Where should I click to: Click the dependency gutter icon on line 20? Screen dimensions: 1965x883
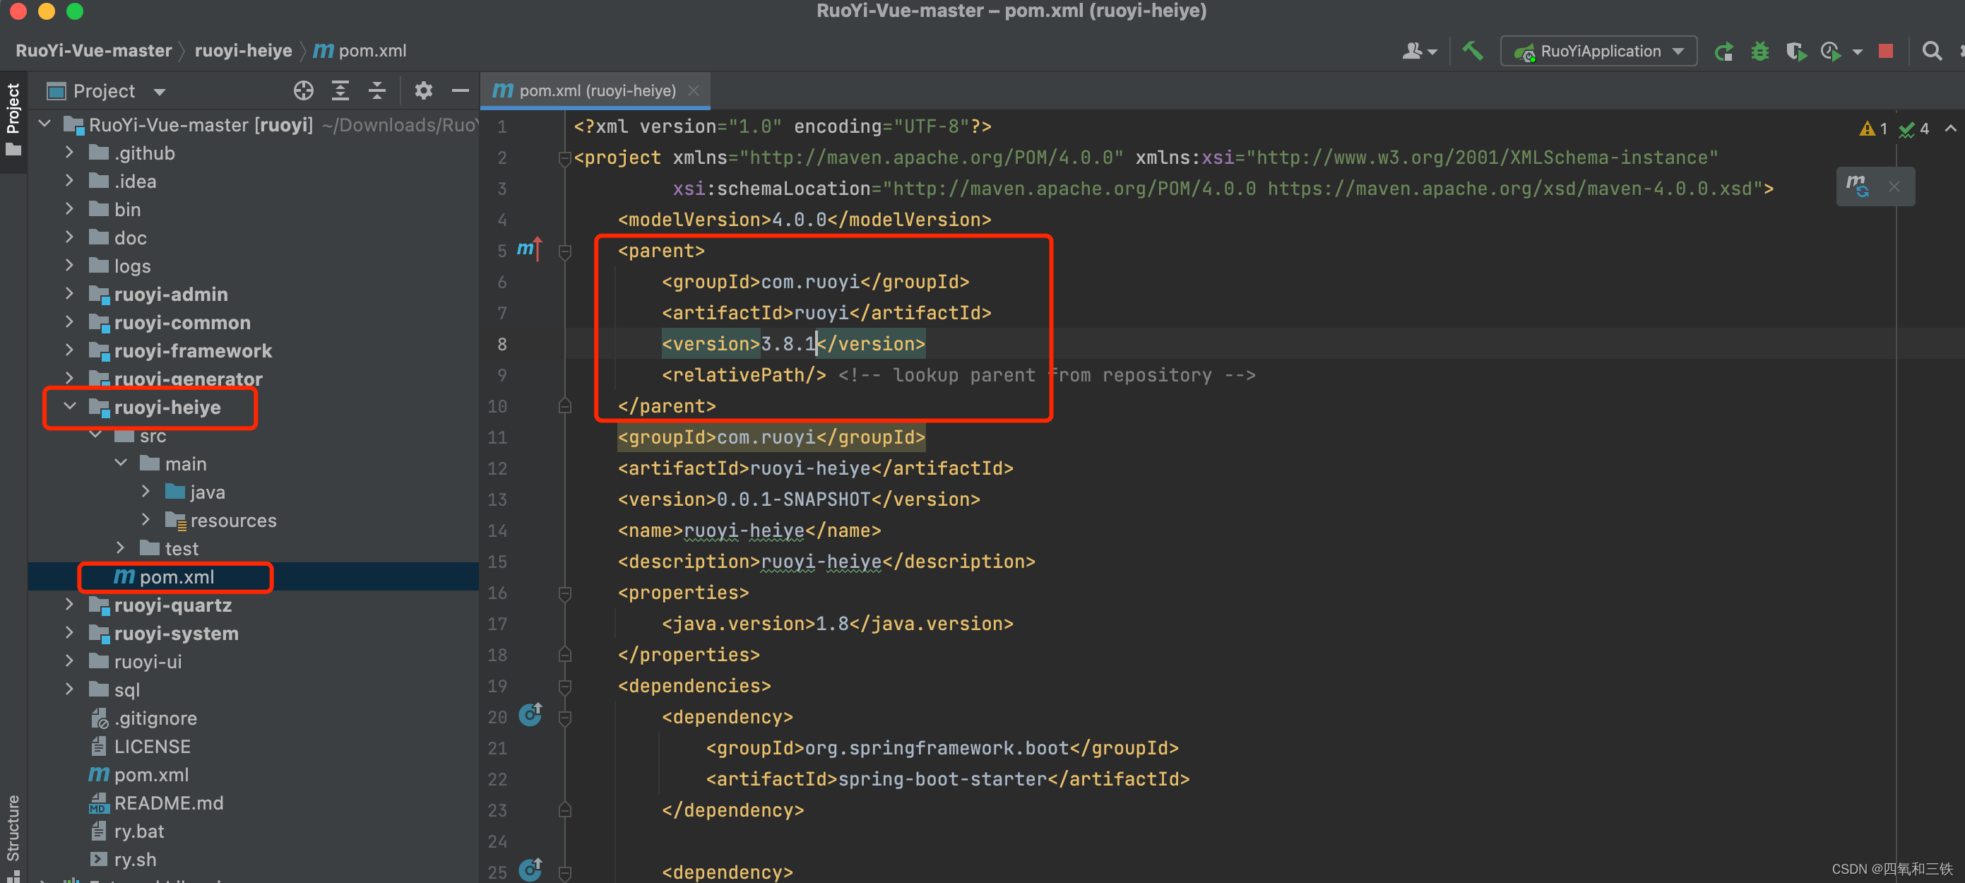click(530, 715)
